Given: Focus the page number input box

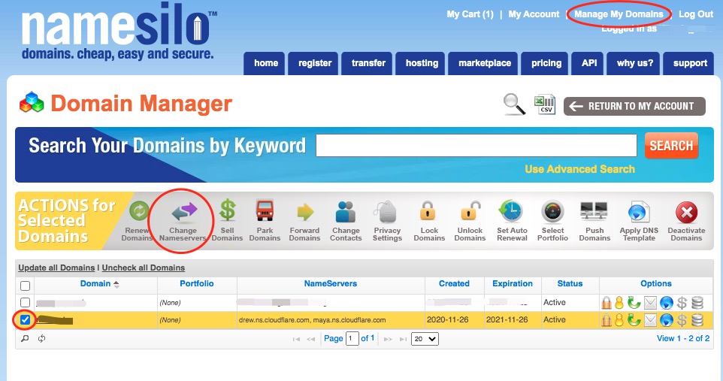Looking at the screenshot, I should (x=352, y=339).
